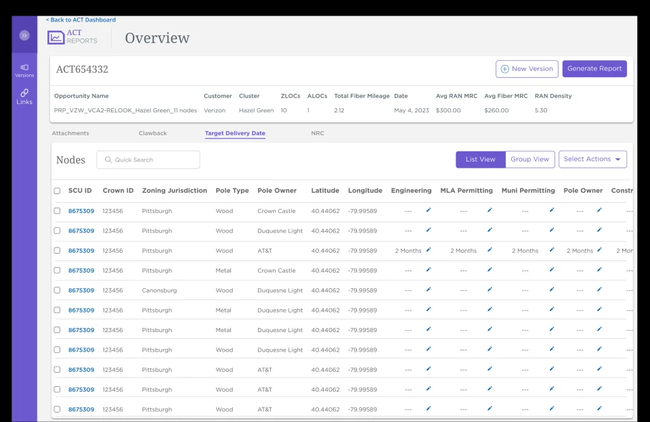Open the Select Actions dropdown
The image size is (650, 422).
point(592,160)
